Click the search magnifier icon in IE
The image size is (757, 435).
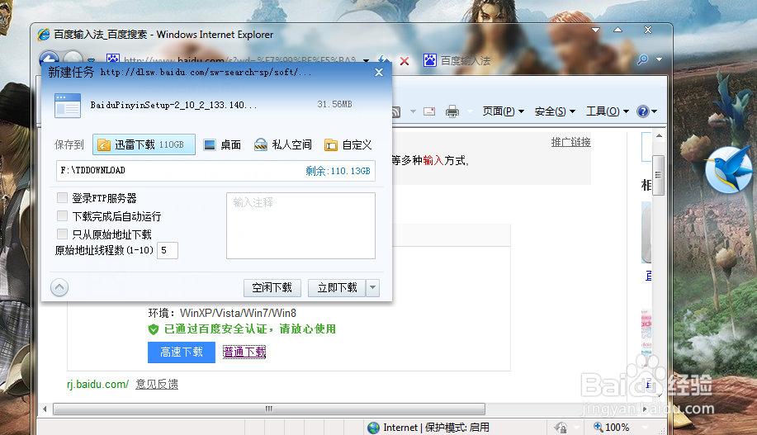tap(642, 60)
